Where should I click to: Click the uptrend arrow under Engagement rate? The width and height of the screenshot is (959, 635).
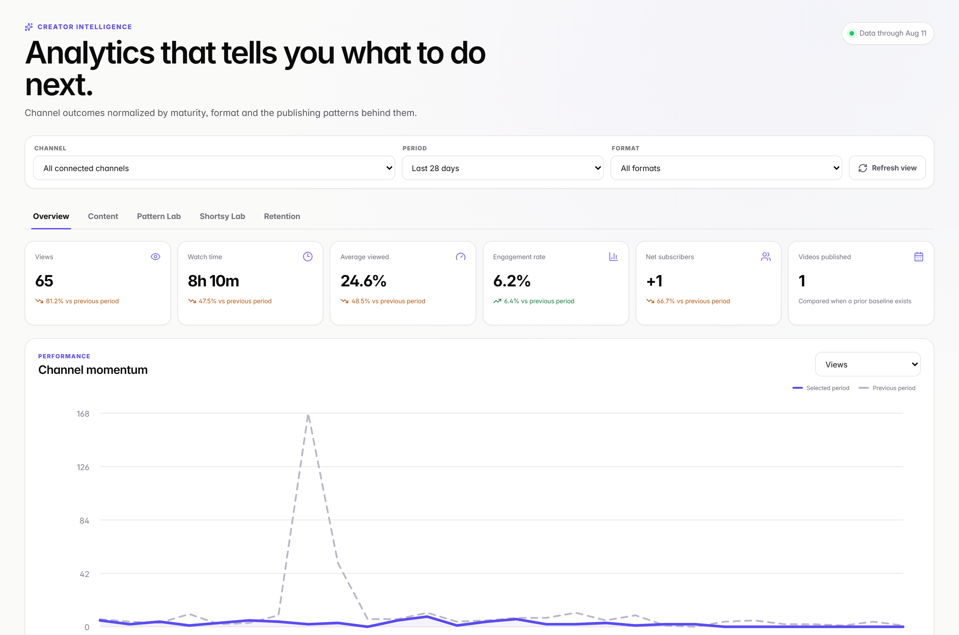(x=497, y=301)
